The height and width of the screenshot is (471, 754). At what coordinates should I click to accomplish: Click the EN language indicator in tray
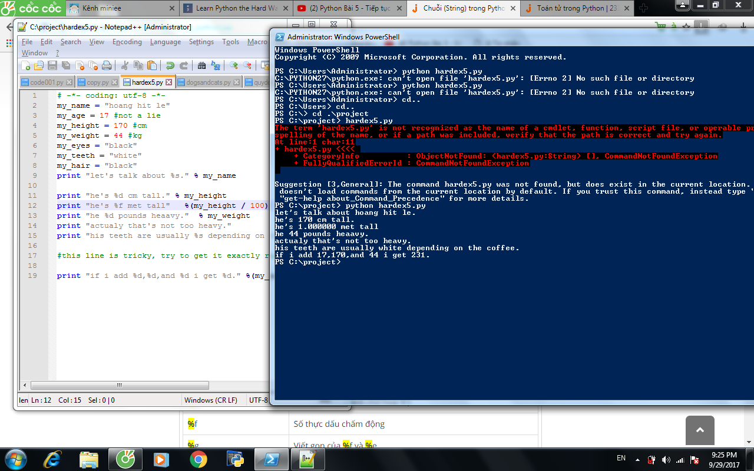(621, 458)
